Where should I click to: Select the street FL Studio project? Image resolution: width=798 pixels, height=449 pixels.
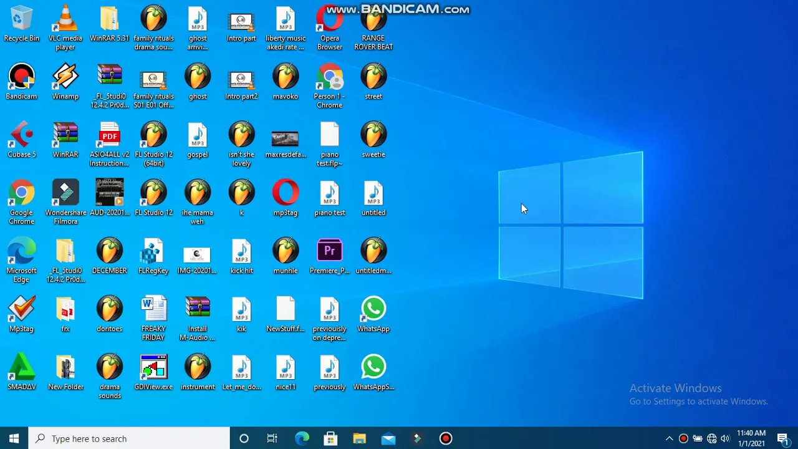point(373,82)
